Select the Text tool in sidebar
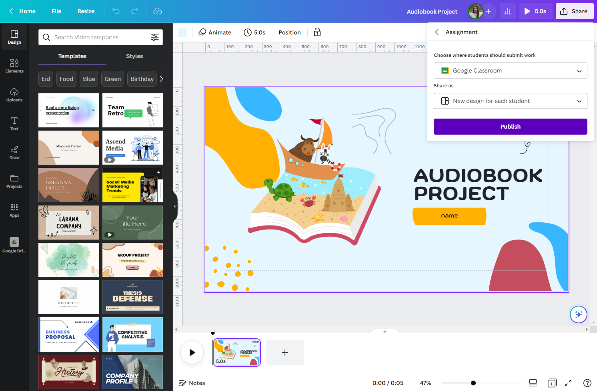Screen dimensions: 597x391 [14, 124]
